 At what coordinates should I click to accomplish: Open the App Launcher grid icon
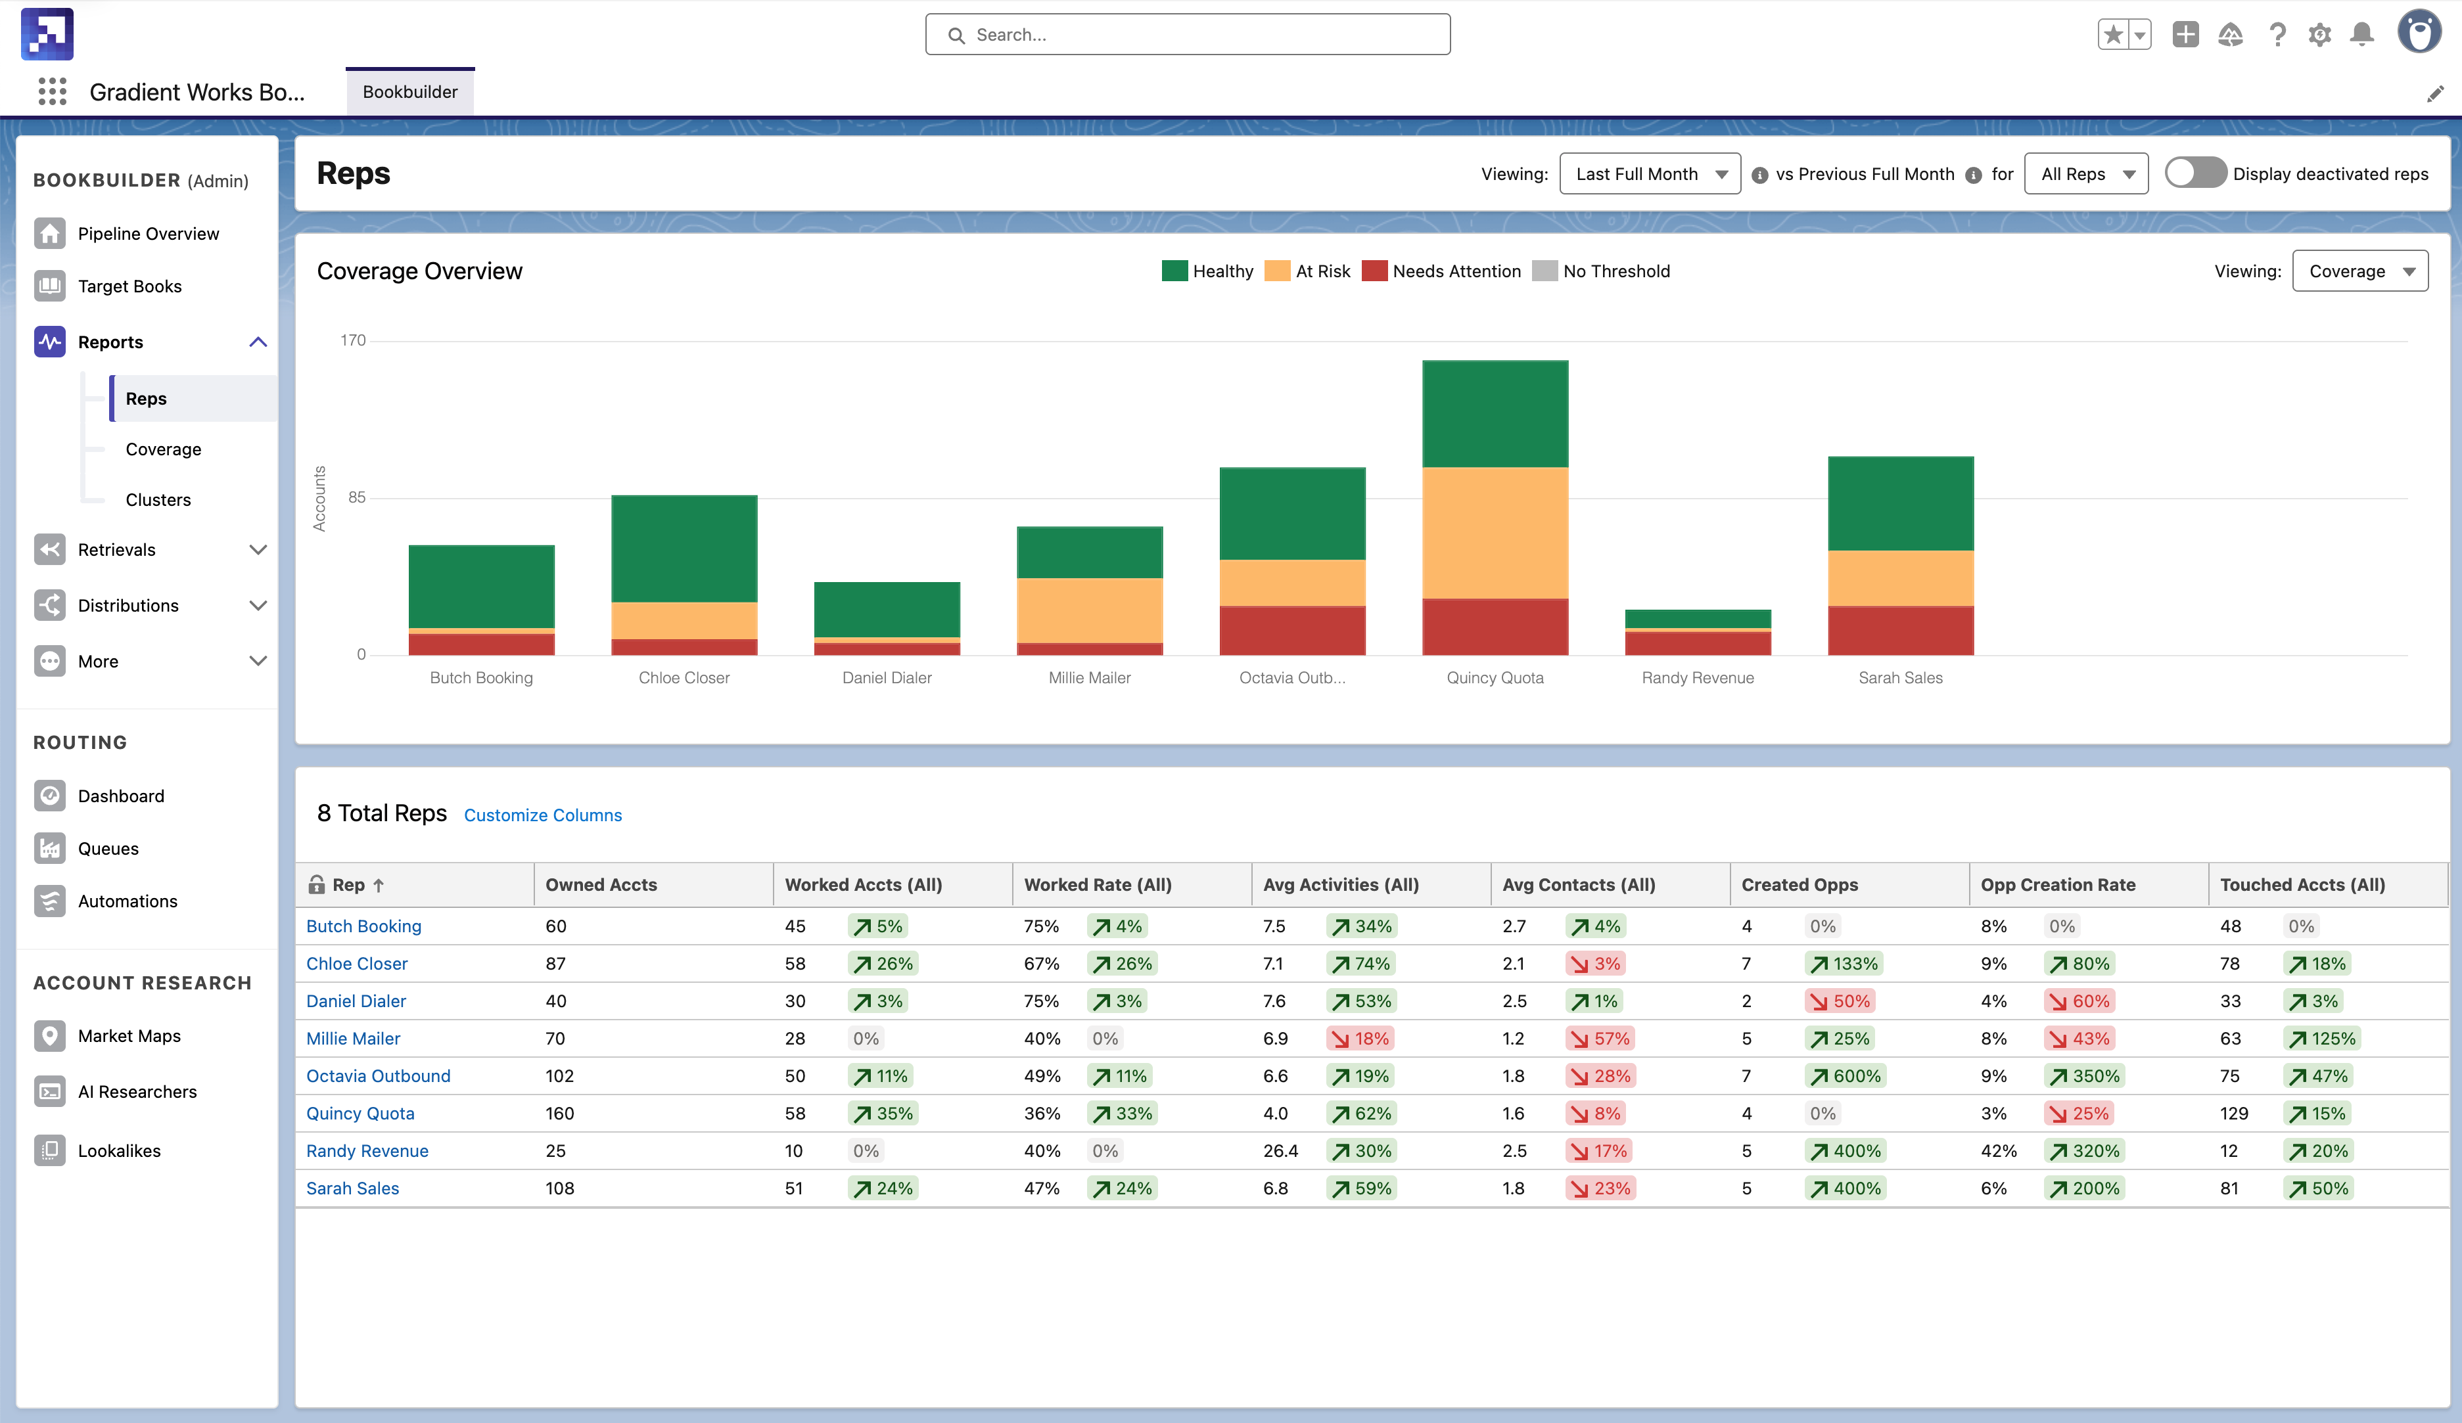pyautogui.click(x=52, y=92)
